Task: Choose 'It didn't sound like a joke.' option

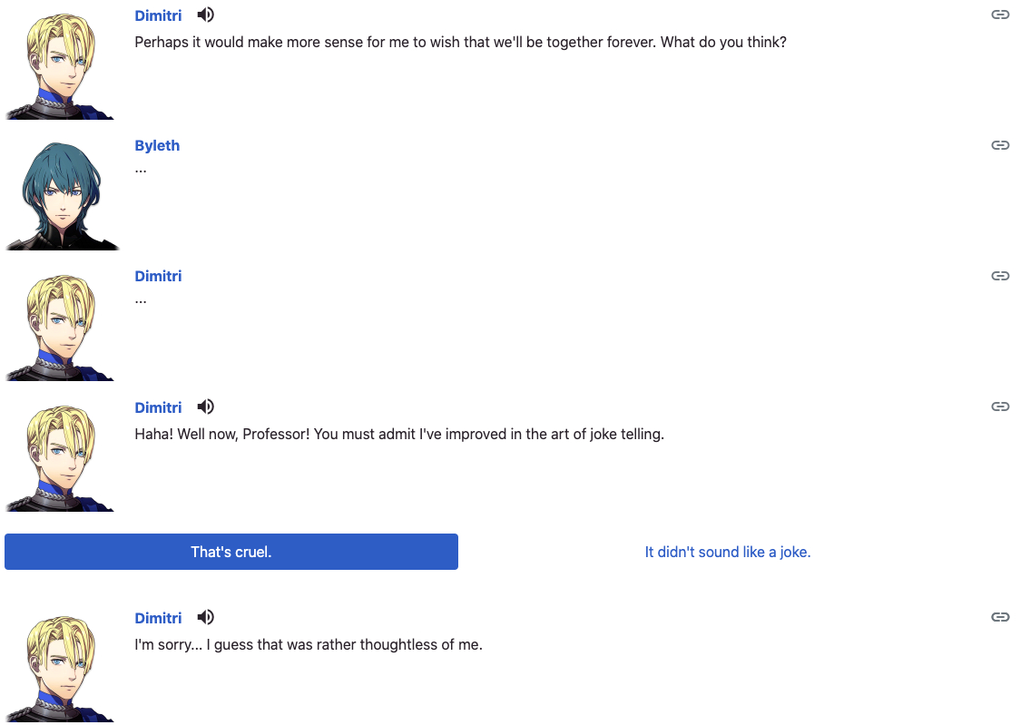Action: click(x=728, y=552)
